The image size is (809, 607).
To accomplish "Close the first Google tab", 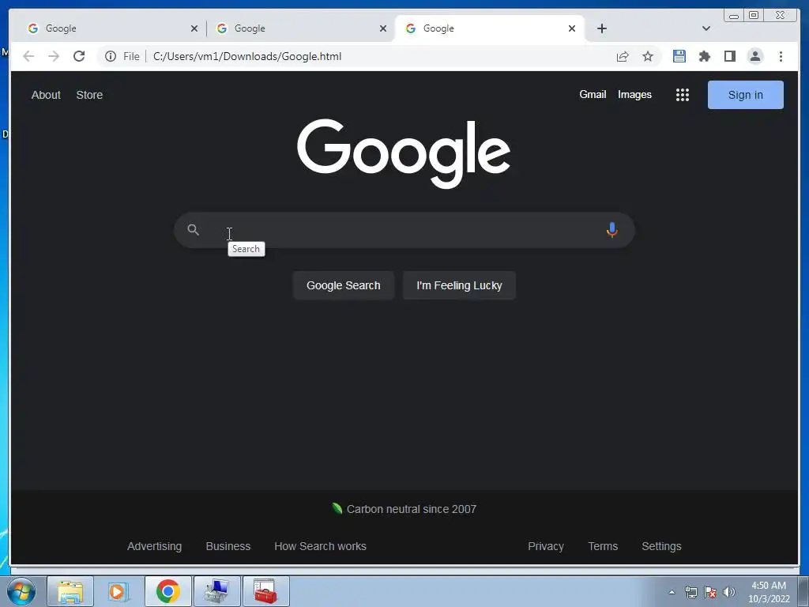I will (194, 28).
